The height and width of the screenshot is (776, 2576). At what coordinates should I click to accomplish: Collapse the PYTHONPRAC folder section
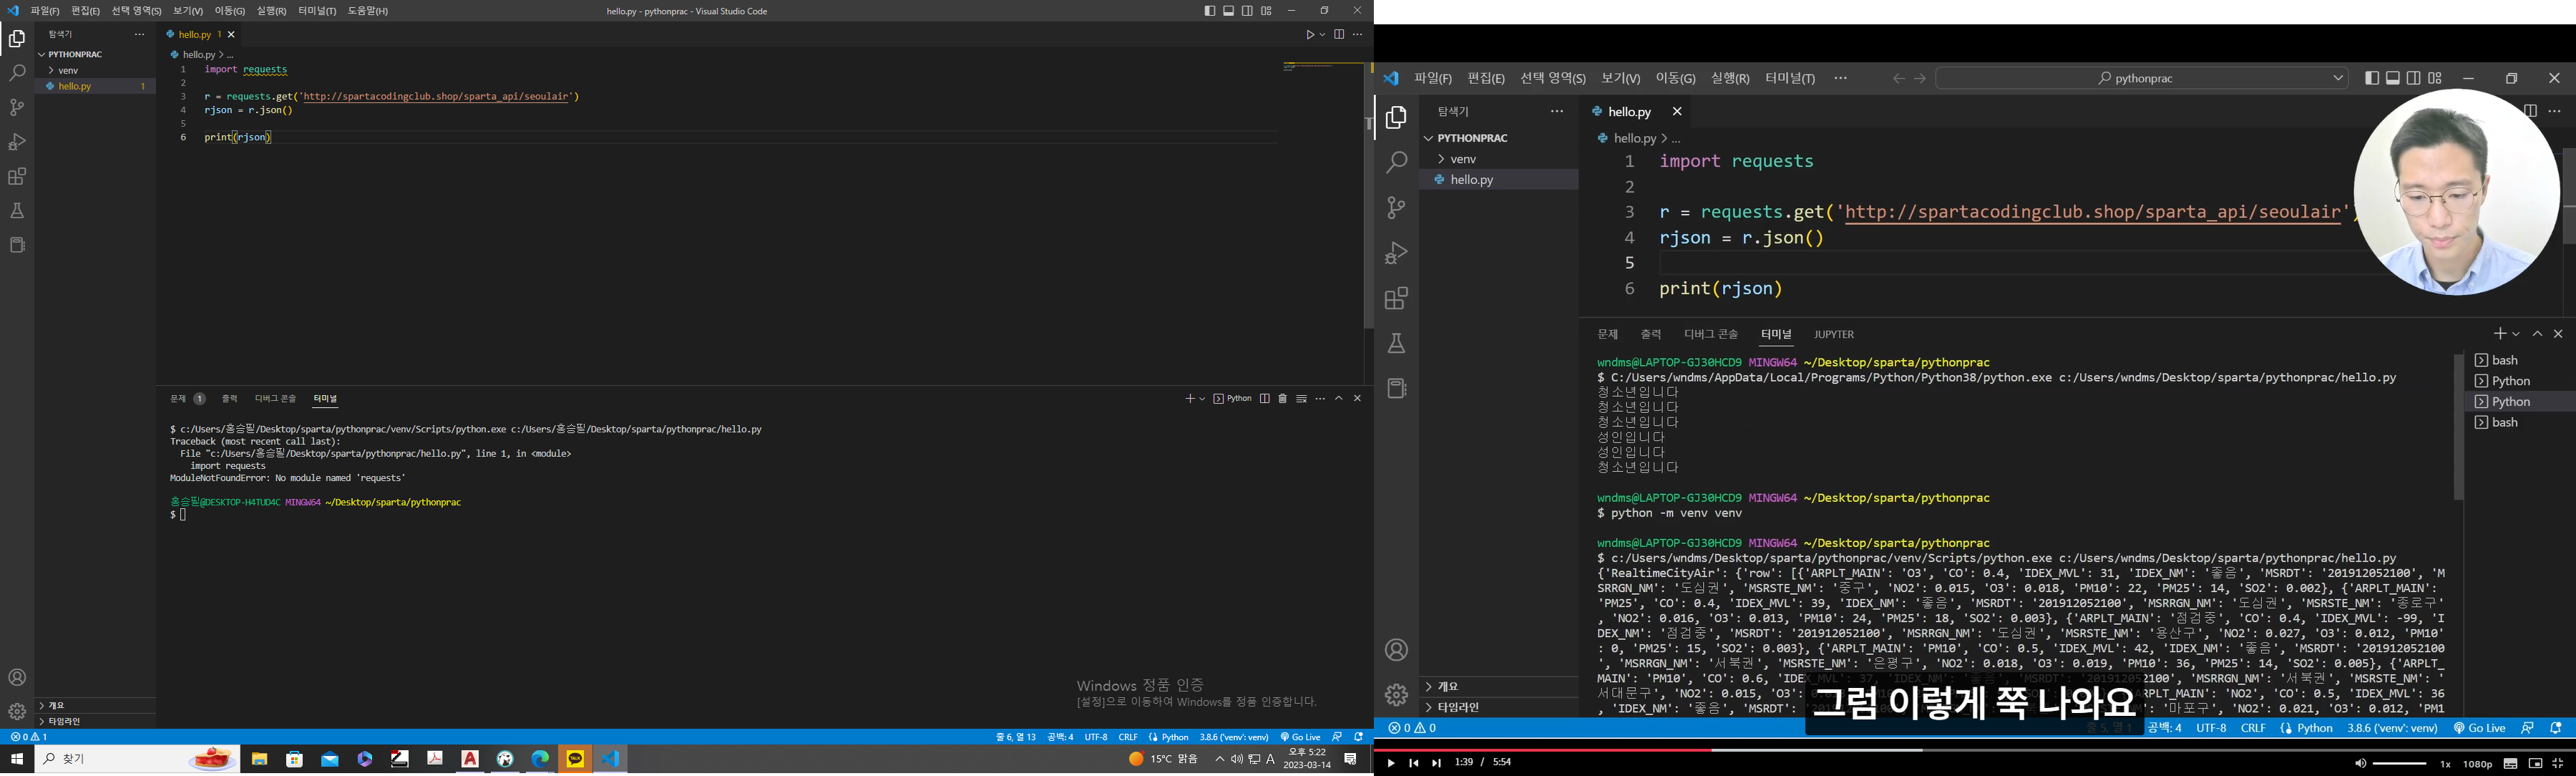coord(95,54)
